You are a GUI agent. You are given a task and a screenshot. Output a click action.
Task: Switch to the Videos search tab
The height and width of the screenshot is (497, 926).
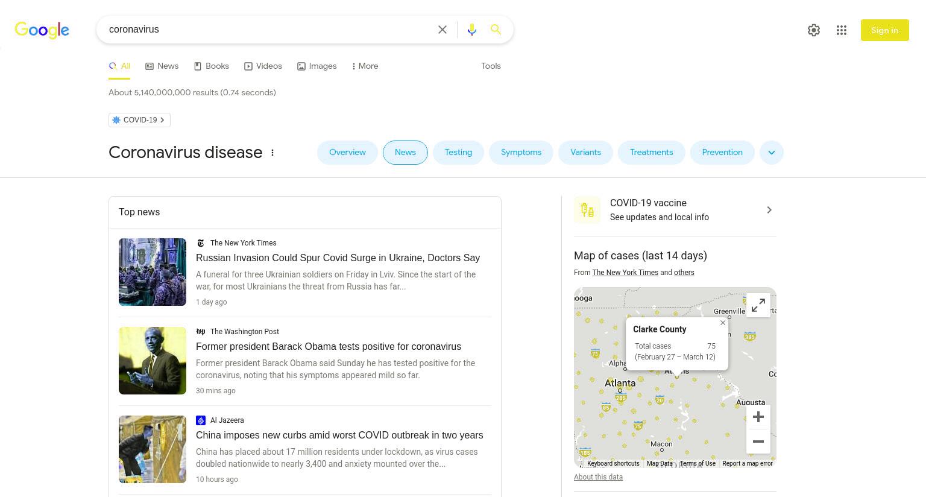[263, 66]
